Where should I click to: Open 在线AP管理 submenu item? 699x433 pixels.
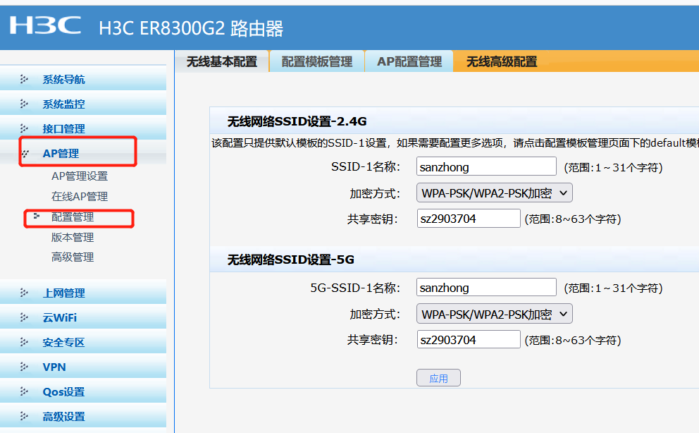(80, 197)
